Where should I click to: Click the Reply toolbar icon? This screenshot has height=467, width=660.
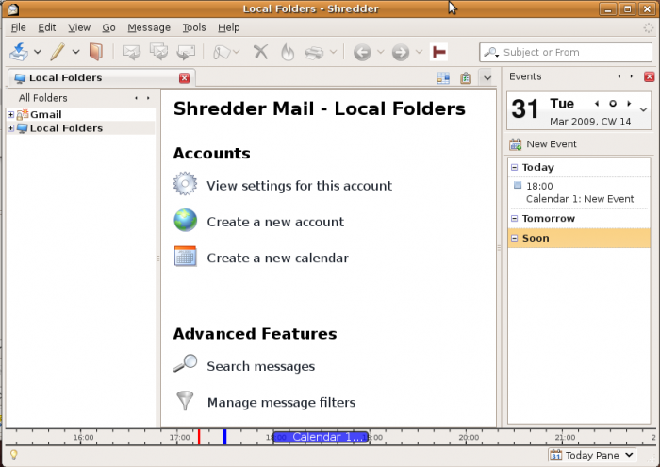[x=131, y=52]
